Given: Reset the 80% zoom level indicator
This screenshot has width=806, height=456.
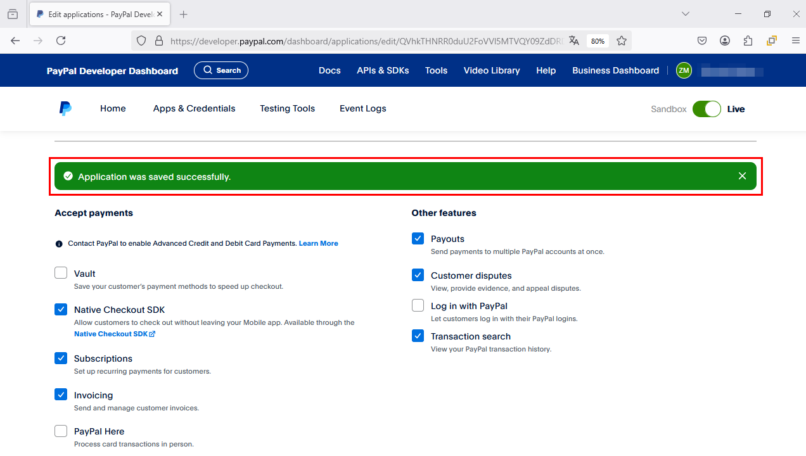Looking at the screenshot, I should tap(598, 41).
